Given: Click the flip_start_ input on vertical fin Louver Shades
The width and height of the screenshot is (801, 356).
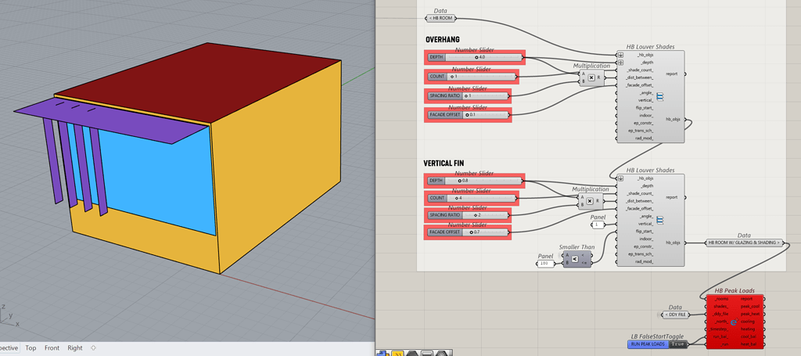Looking at the screenshot, I should [x=645, y=232].
